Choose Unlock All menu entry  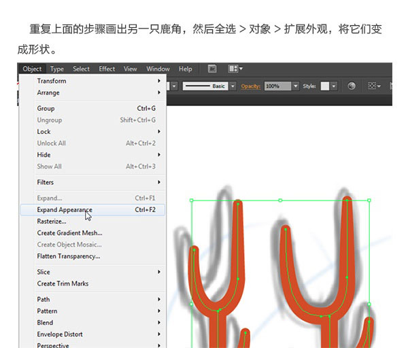pyautogui.click(x=92, y=143)
